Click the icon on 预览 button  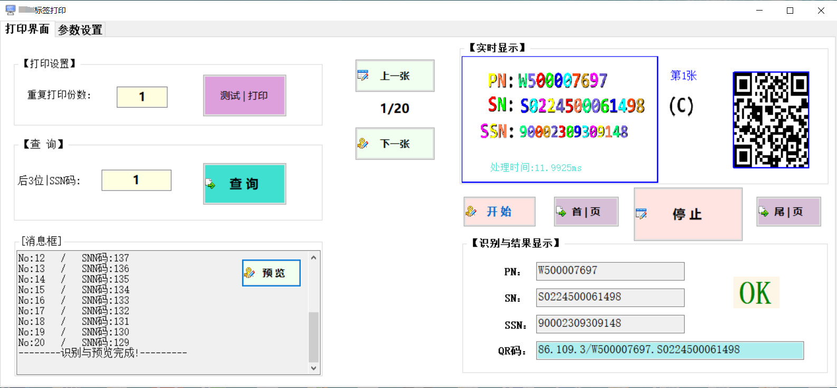click(250, 273)
